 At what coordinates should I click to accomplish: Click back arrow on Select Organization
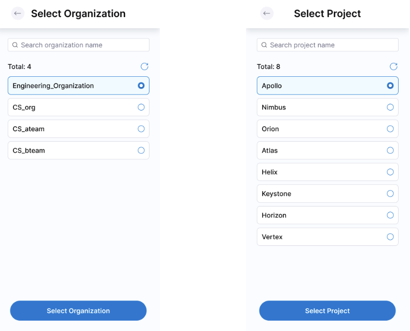pos(18,13)
